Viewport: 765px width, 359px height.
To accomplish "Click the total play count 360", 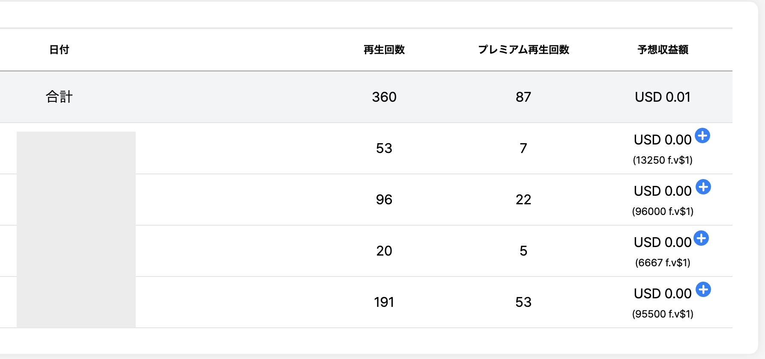I will [x=384, y=97].
